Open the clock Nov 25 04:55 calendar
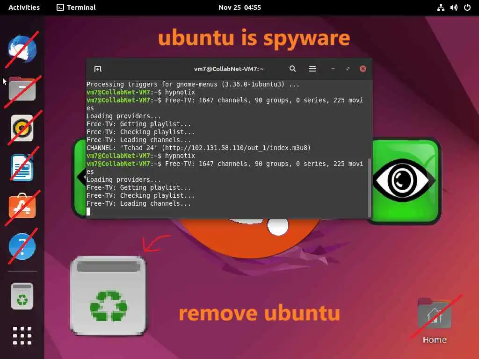 239,7
